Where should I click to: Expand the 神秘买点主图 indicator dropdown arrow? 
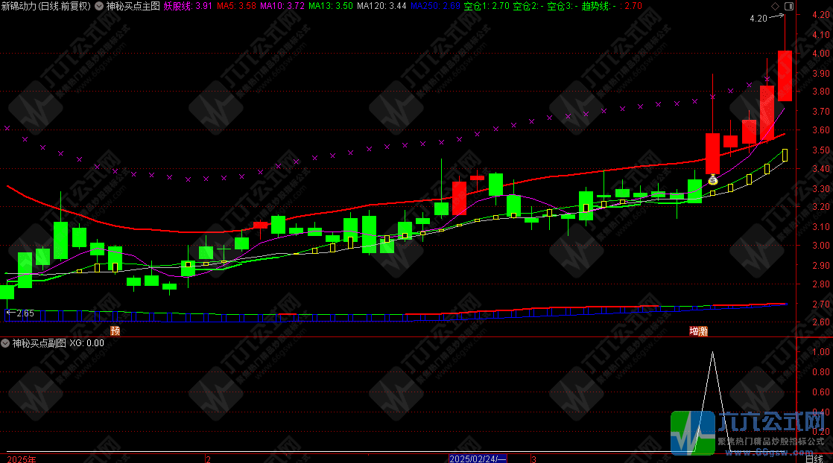tap(100, 6)
